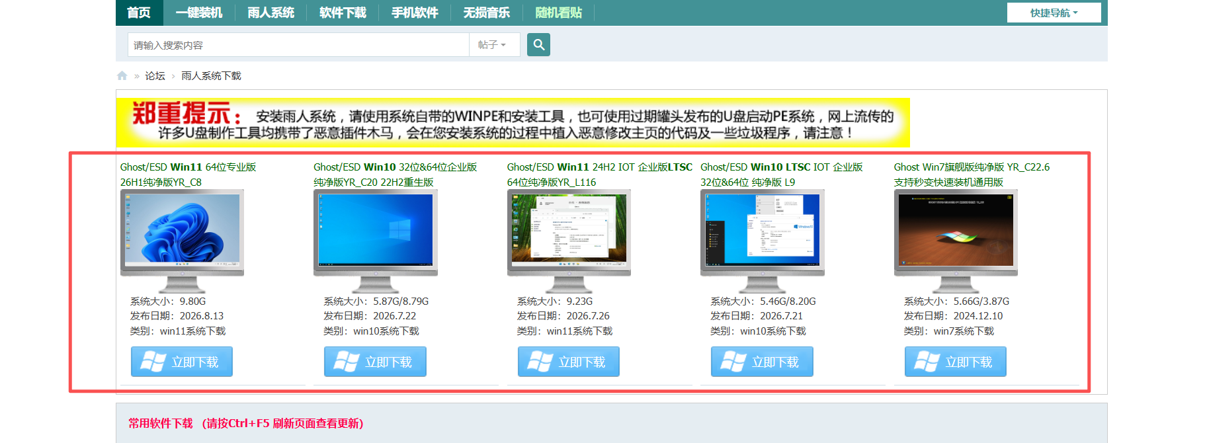
Task: Click 立即下载 for the 5.46G/8.20G Win10 LTSC
Action: coord(762,362)
